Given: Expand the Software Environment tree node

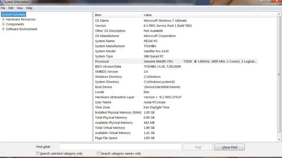Looking at the screenshot, I should point(3,29).
